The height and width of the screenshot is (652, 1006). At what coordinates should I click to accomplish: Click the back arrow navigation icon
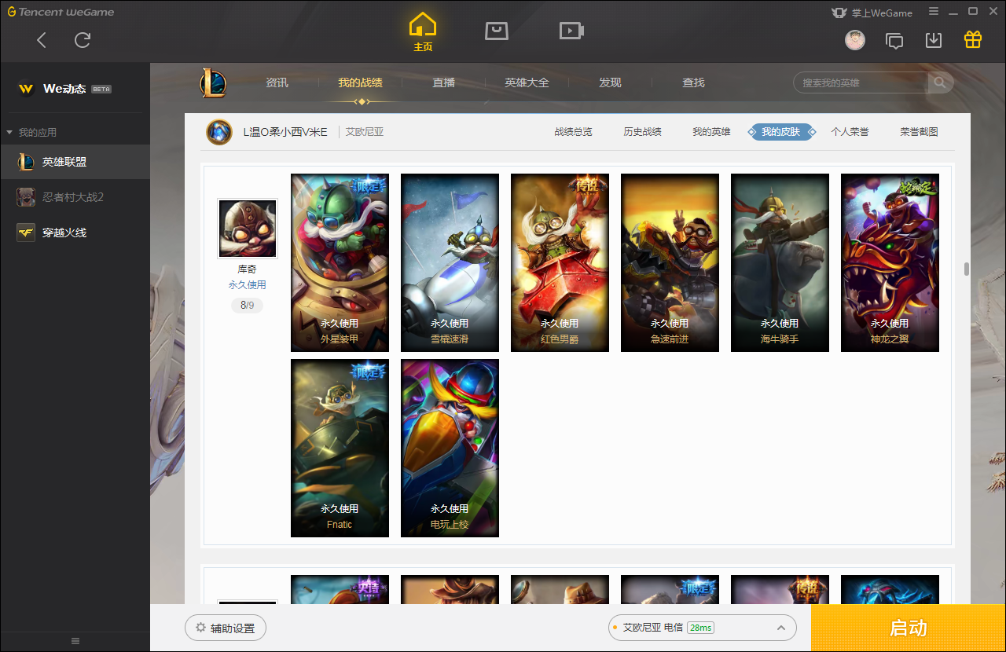(x=42, y=40)
